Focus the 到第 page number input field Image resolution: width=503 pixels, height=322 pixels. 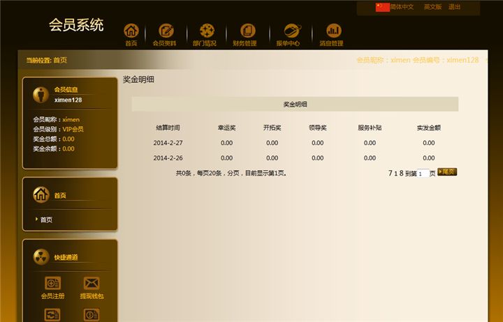click(423, 173)
